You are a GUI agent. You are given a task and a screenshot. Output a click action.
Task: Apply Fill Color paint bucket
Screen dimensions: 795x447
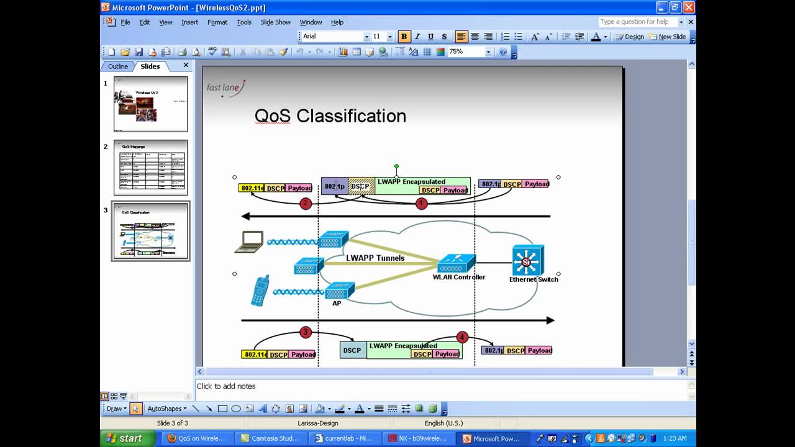(x=320, y=409)
